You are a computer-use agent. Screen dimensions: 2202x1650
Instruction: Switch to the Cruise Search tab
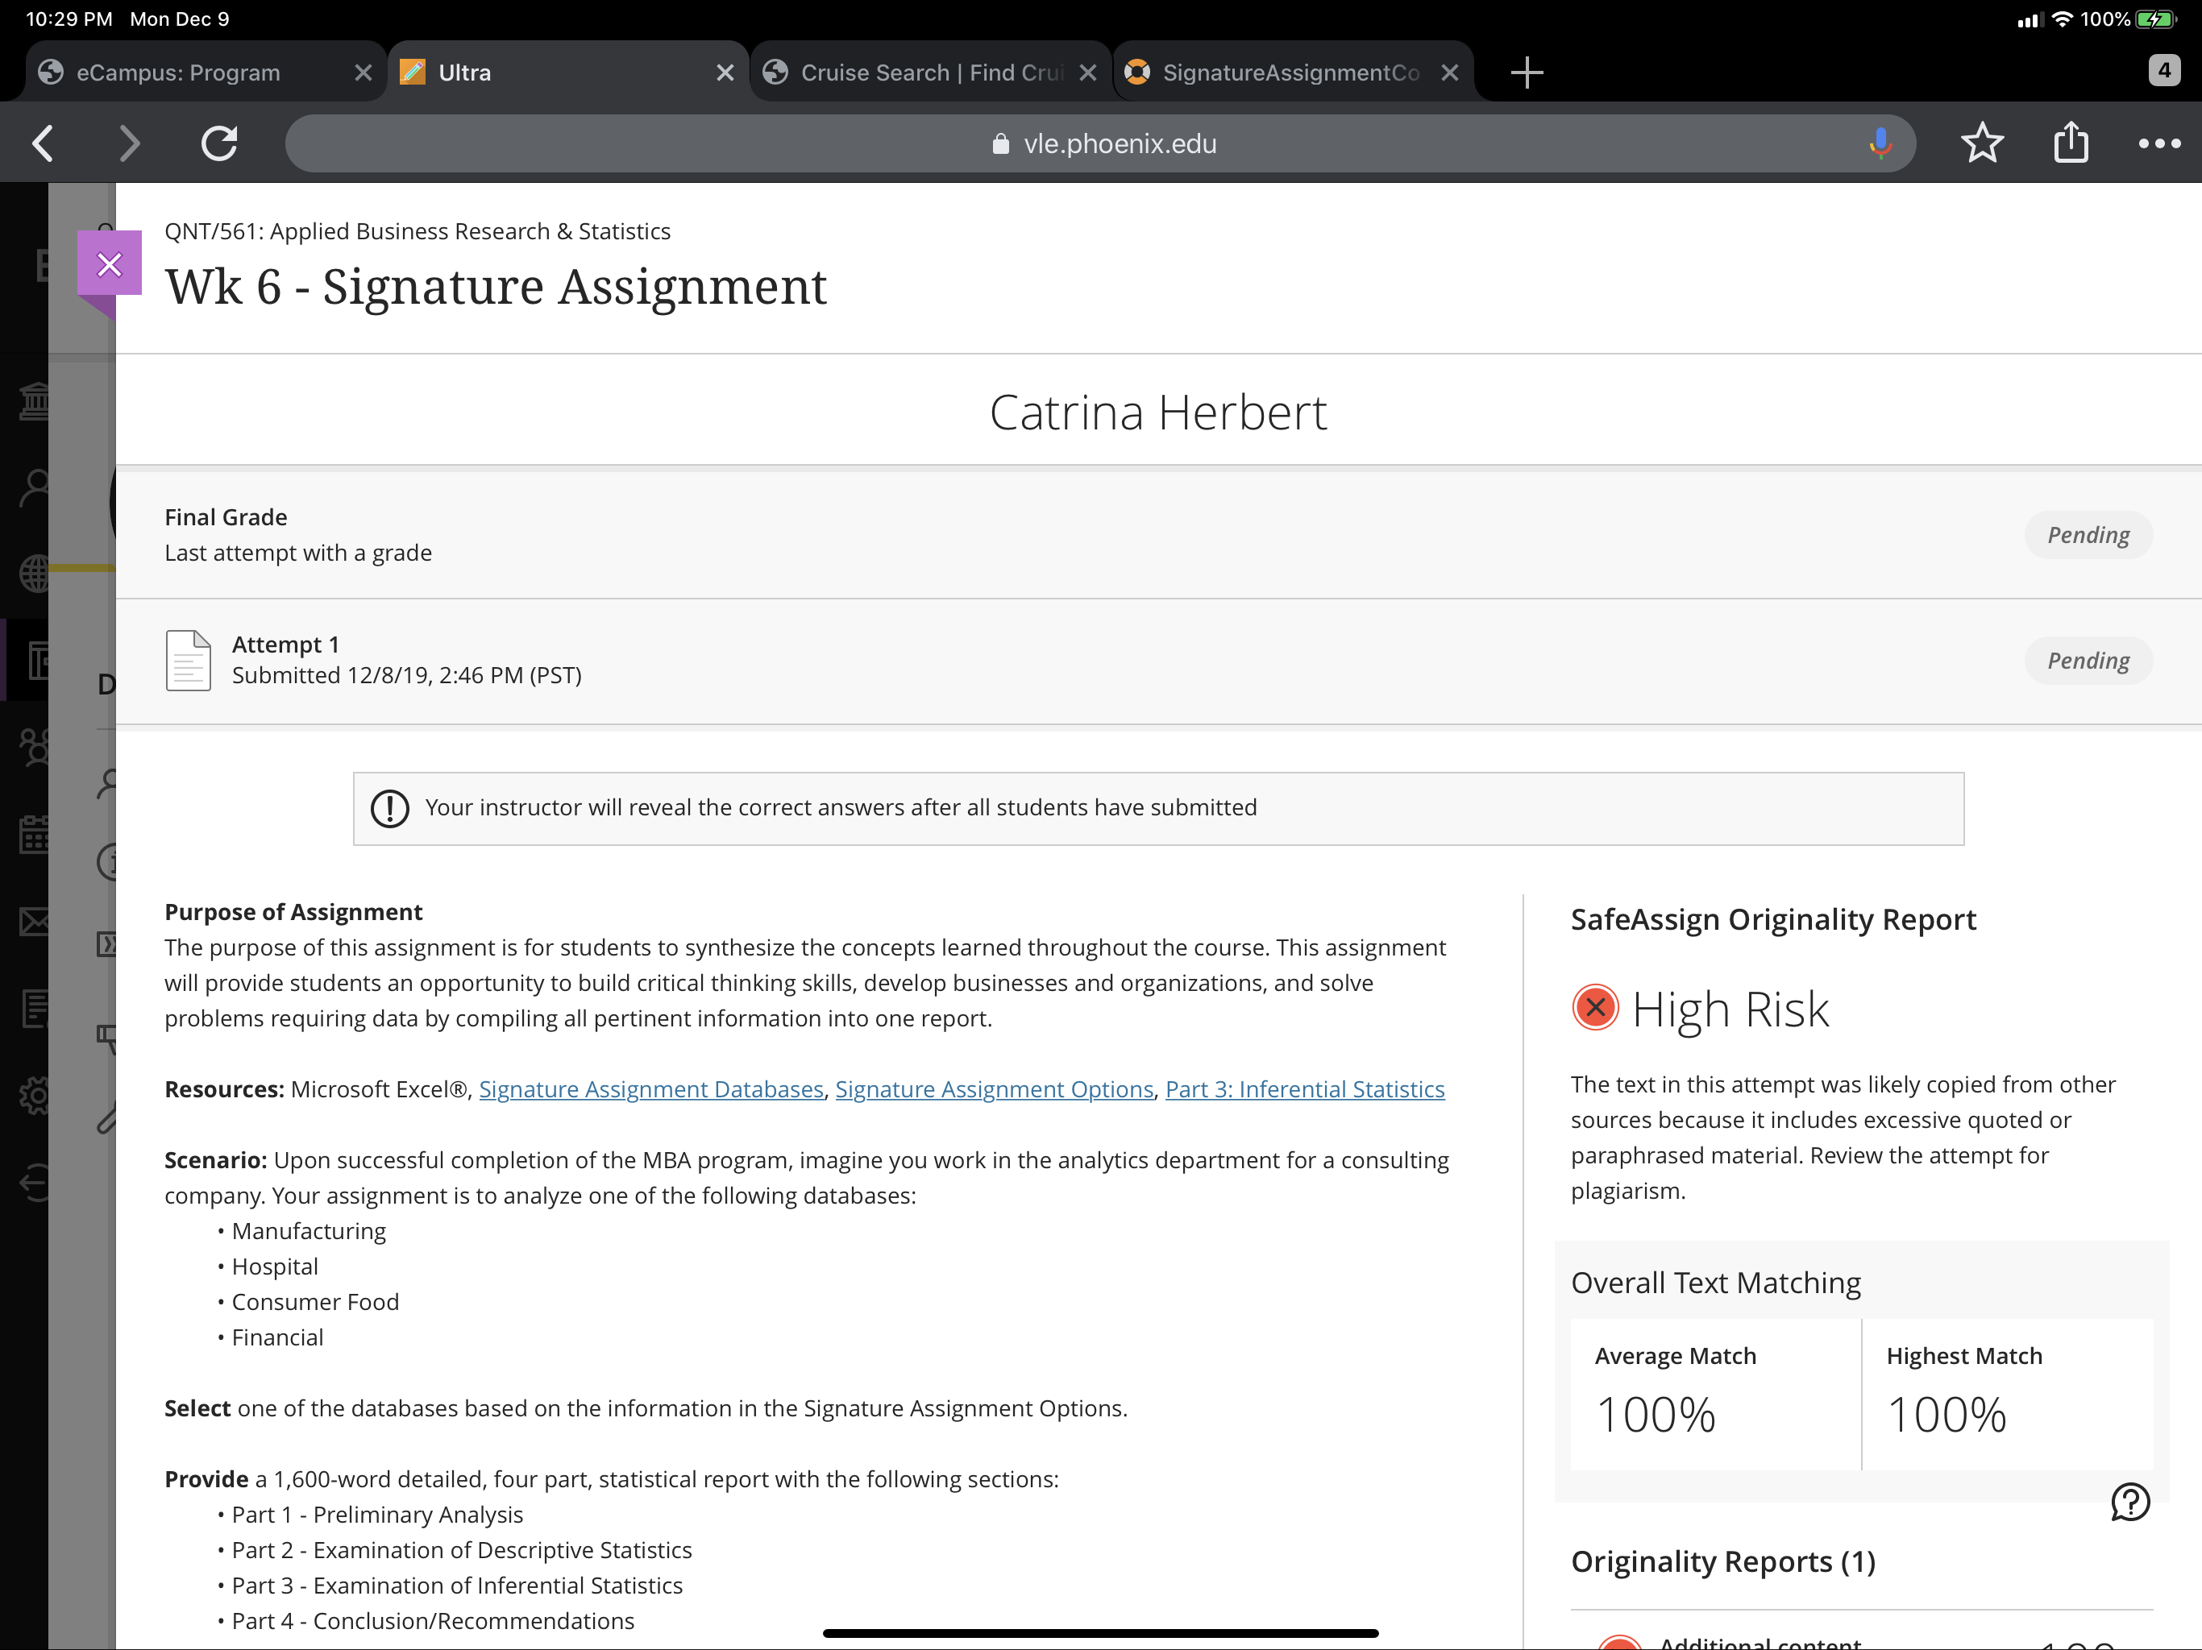932,73
